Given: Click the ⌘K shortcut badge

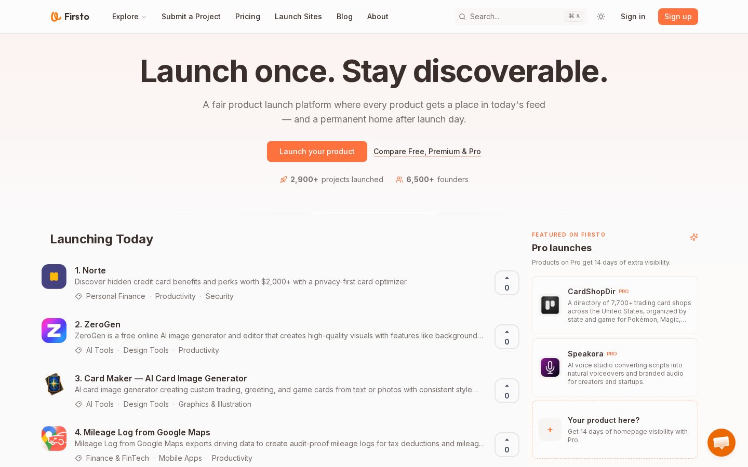Looking at the screenshot, I should (574, 17).
